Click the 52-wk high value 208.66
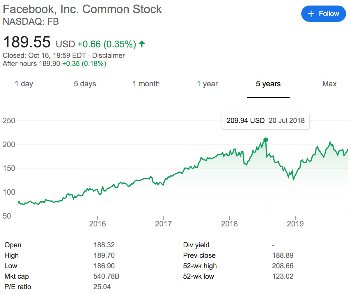Image resolution: width=351 pixels, height=295 pixels. coord(283,266)
